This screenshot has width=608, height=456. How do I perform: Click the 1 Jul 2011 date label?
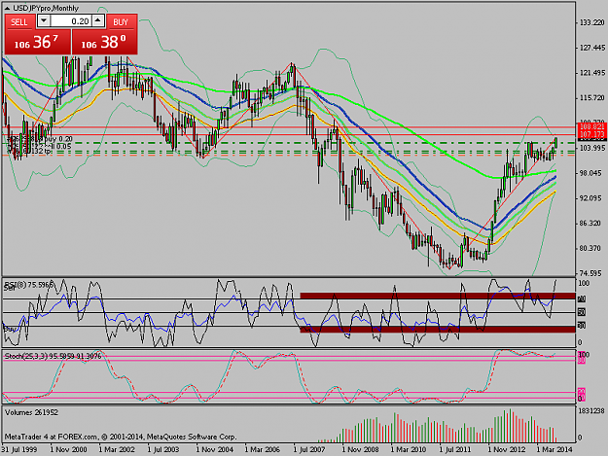tap(457, 449)
